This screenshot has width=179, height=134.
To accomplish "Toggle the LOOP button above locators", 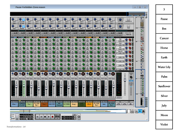I will (74, 115).
